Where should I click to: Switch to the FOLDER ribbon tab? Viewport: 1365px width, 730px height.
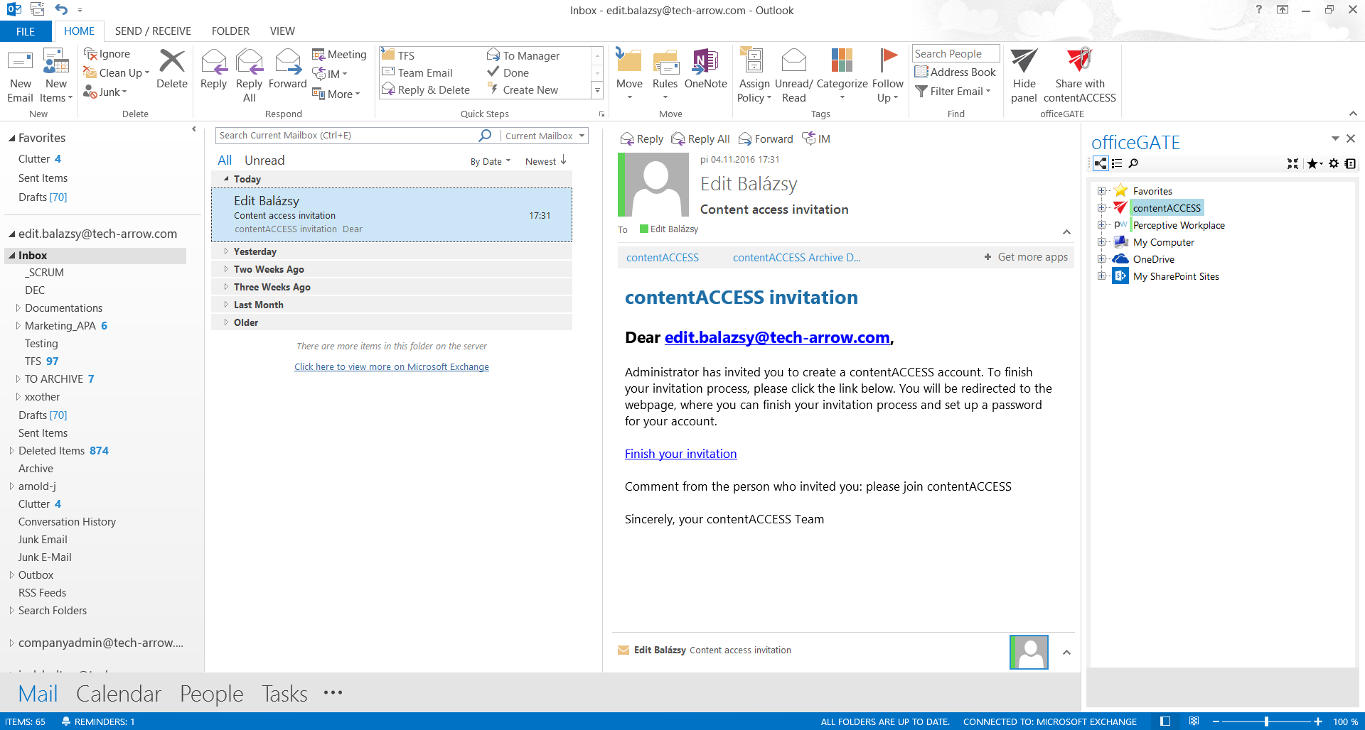pyautogui.click(x=230, y=31)
